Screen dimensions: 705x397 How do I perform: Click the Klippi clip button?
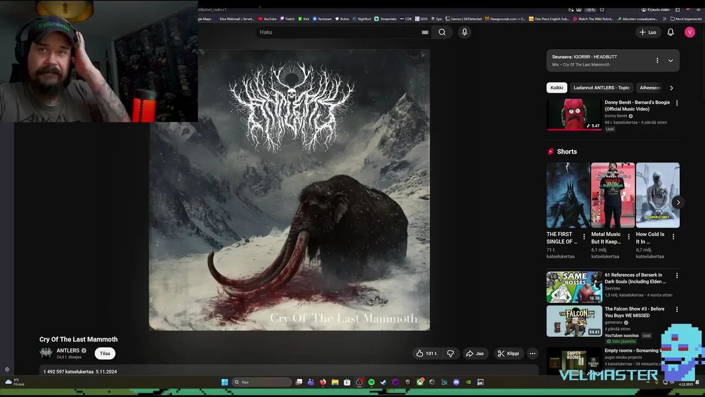[508, 353]
